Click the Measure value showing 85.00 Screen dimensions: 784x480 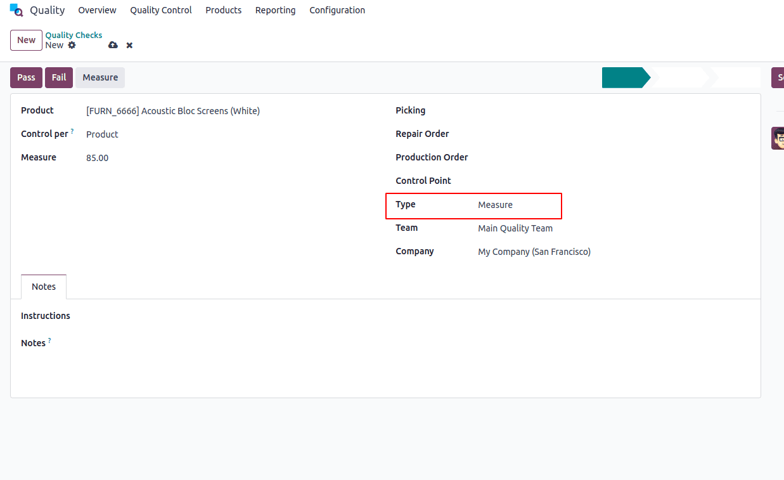coord(97,157)
